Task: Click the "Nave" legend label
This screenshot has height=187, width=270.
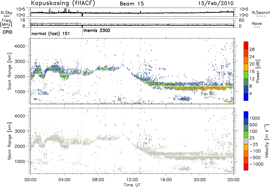Action: [257, 24]
